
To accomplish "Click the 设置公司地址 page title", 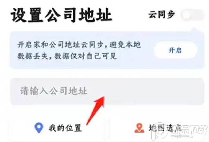I will point(61,15).
